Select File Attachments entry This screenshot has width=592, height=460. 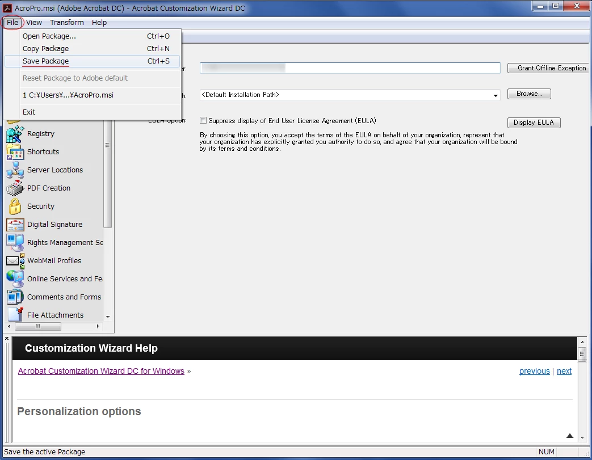pyautogui.click(x=56, y=315)
